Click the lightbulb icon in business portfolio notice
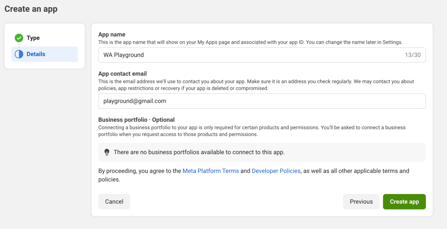 107,152
